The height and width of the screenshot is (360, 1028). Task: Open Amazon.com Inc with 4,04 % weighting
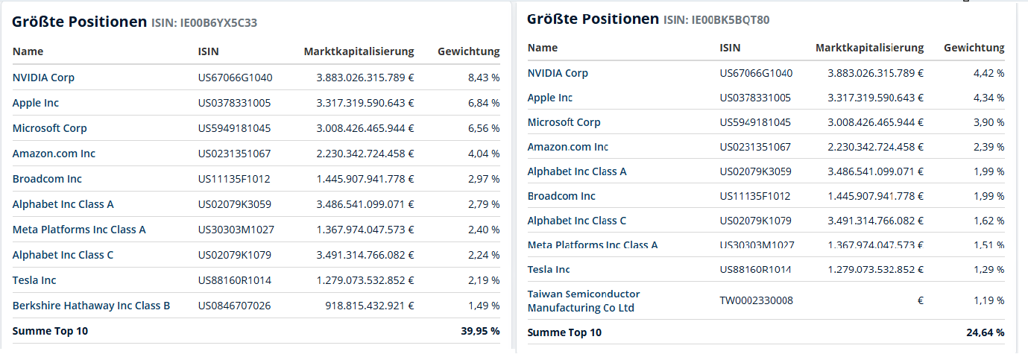(x=54, y=154)
